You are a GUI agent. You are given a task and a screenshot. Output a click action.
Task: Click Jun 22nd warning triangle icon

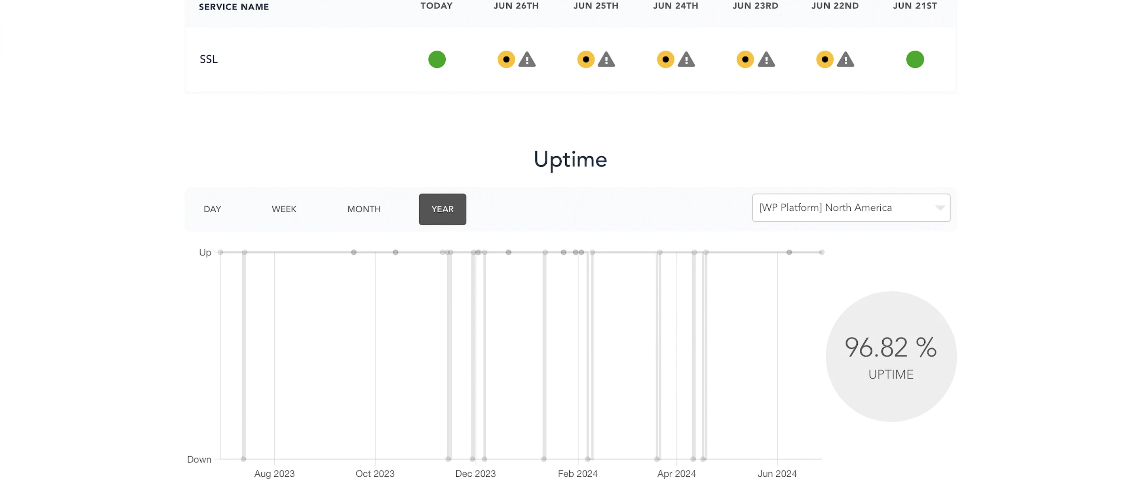[845, 59]
